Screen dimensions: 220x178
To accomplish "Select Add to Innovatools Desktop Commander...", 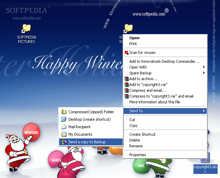I will [165, 61].
